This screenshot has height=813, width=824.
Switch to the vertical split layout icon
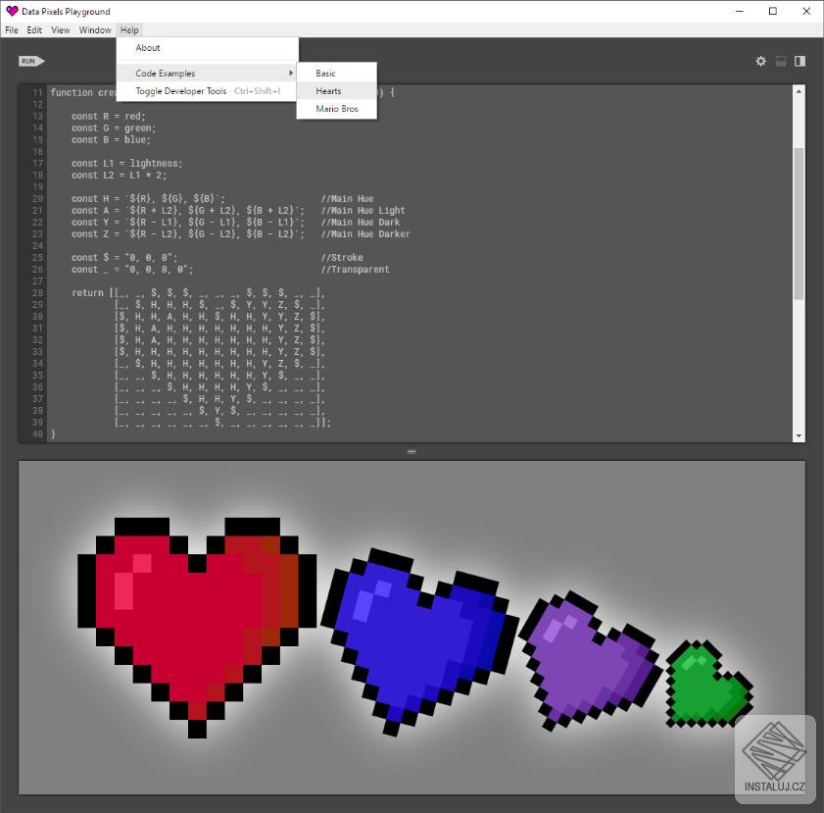coord(800,62)
